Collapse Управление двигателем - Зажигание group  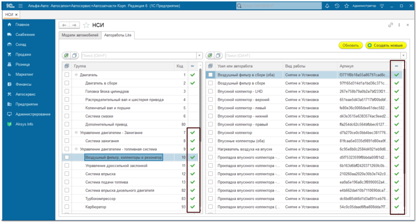(x=76, y=132)
